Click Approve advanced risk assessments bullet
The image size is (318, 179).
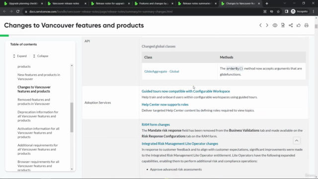point(175,170)
